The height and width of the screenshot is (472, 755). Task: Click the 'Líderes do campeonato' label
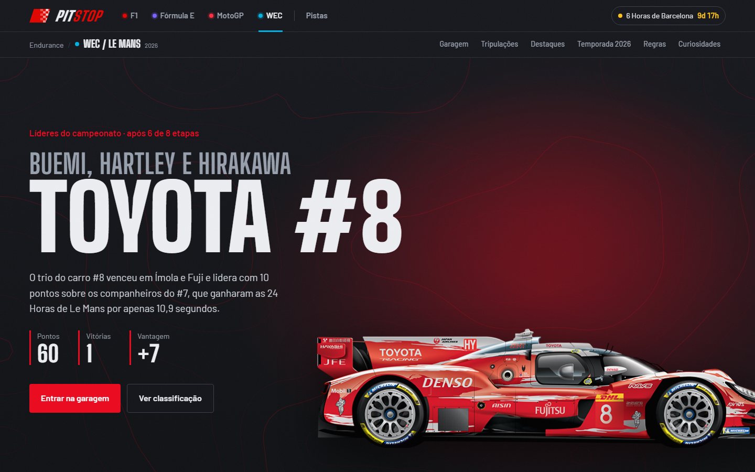tap(114, 133)
